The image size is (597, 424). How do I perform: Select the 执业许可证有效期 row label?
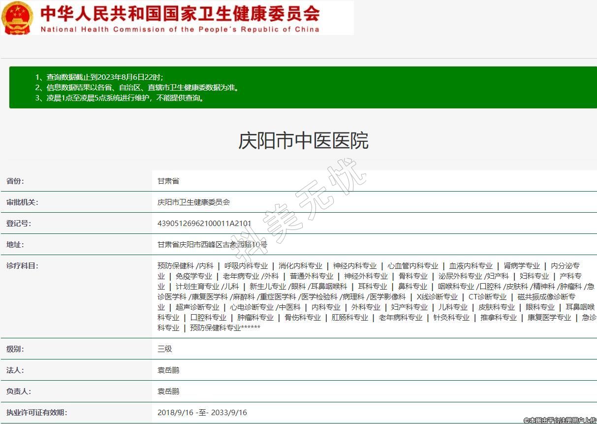coord(36,413)
